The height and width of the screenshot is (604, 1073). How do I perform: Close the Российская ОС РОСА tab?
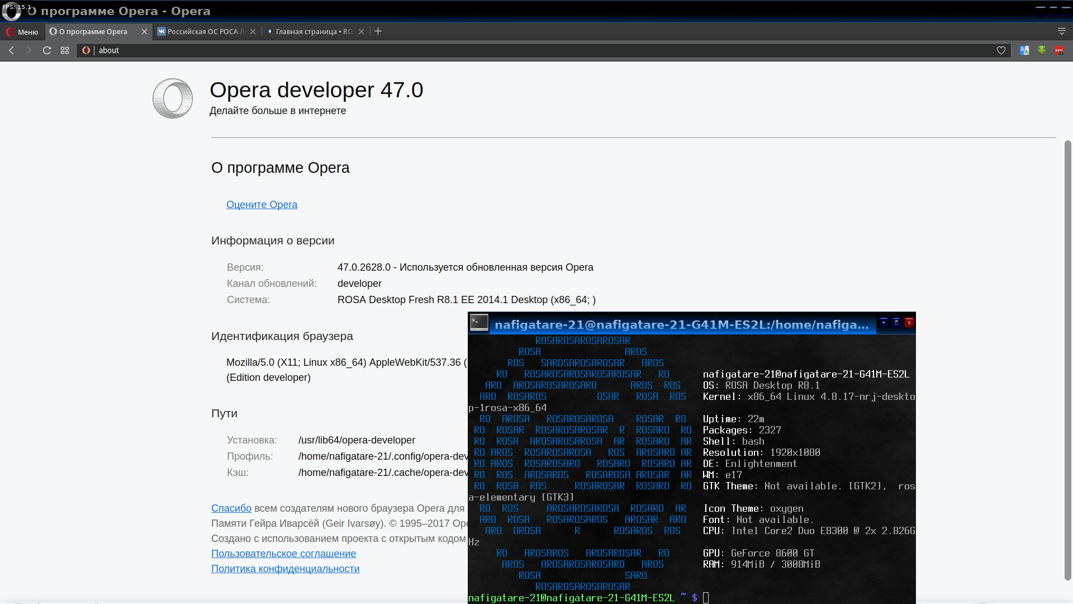tap(253, 32)
